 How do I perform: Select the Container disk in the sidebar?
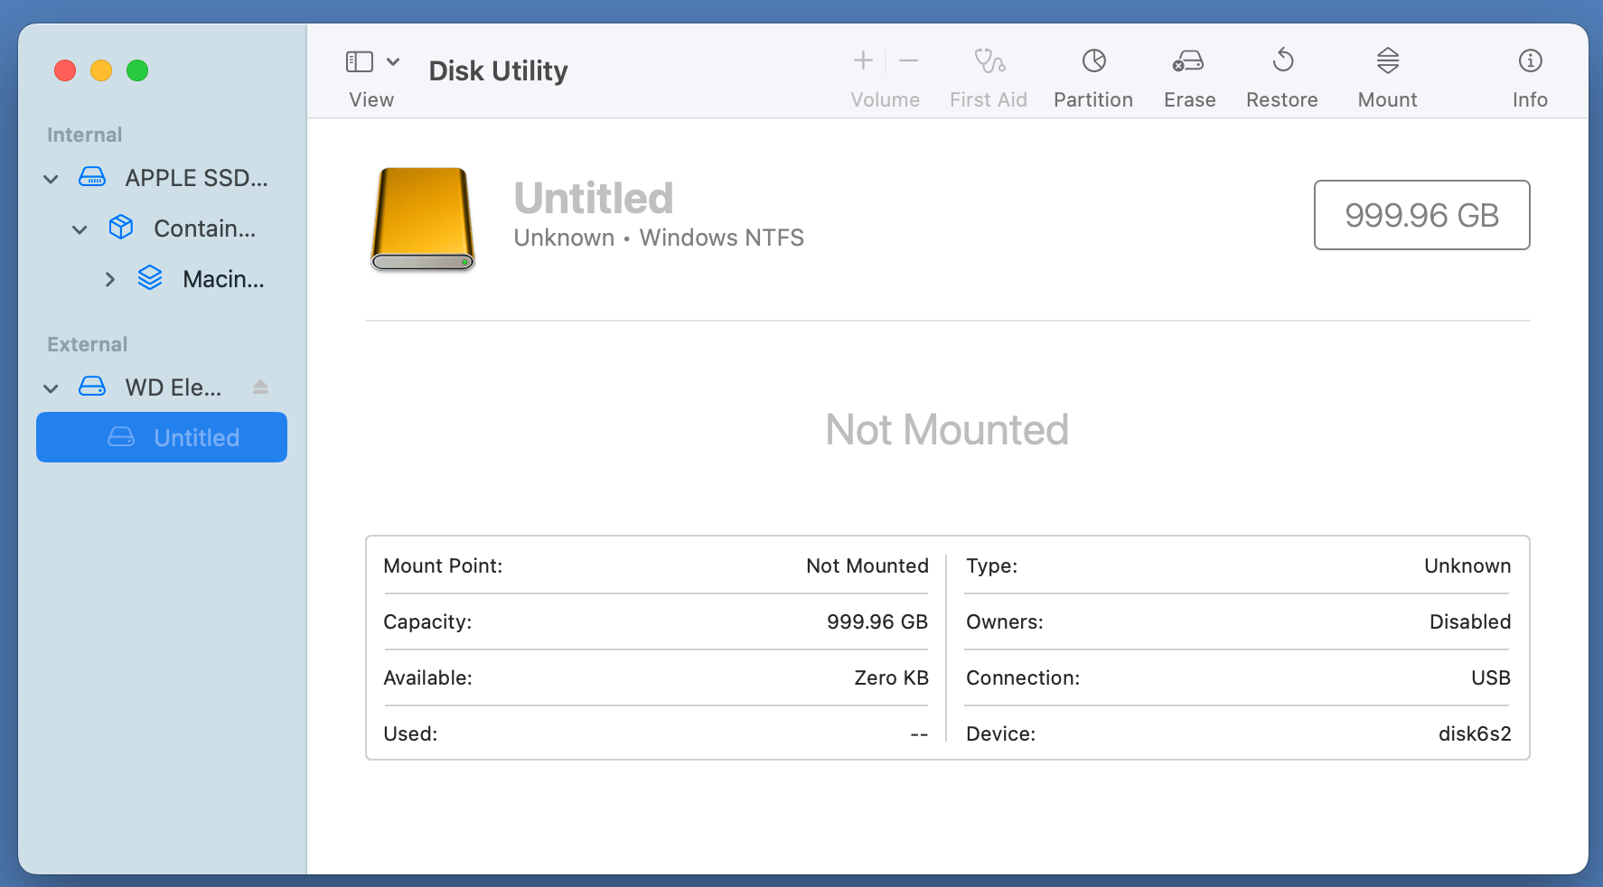point(203,229)
